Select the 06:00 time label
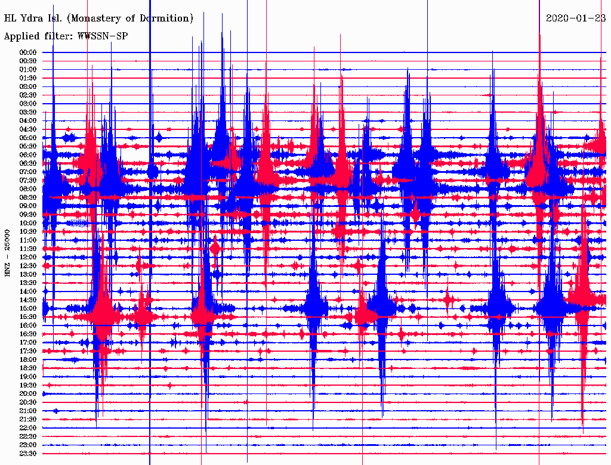Viewport: 611px width, 465px height. 28,154
